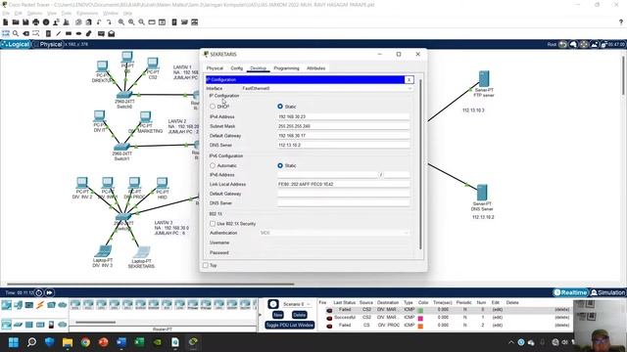This screenshot has width=627, height=352.
Task: Open the Authentication MD5 dropdown
Action: [334, 233]
